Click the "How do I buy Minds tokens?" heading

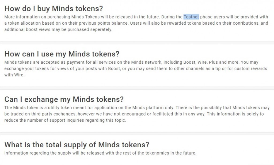click(54, 9)
